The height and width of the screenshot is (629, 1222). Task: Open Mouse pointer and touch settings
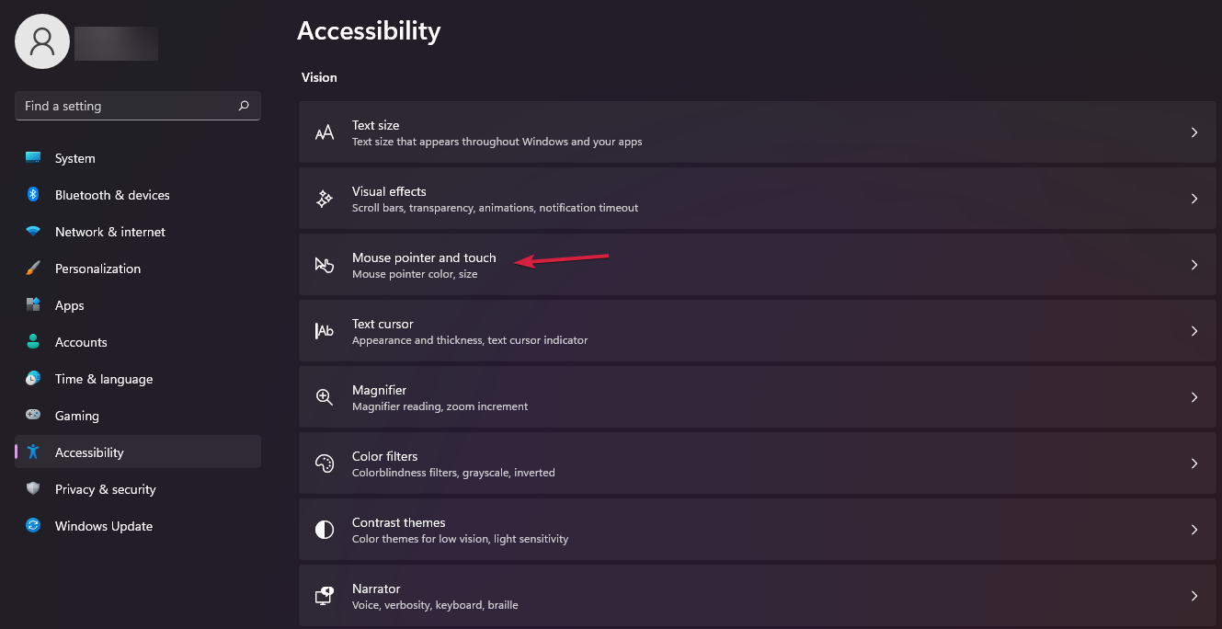coord(423,265)
